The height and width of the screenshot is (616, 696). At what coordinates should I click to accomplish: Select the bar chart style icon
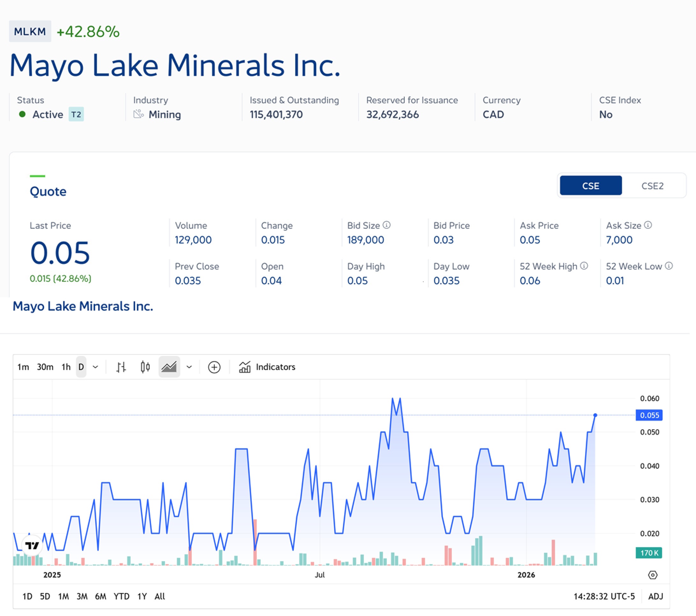point(121,367)
